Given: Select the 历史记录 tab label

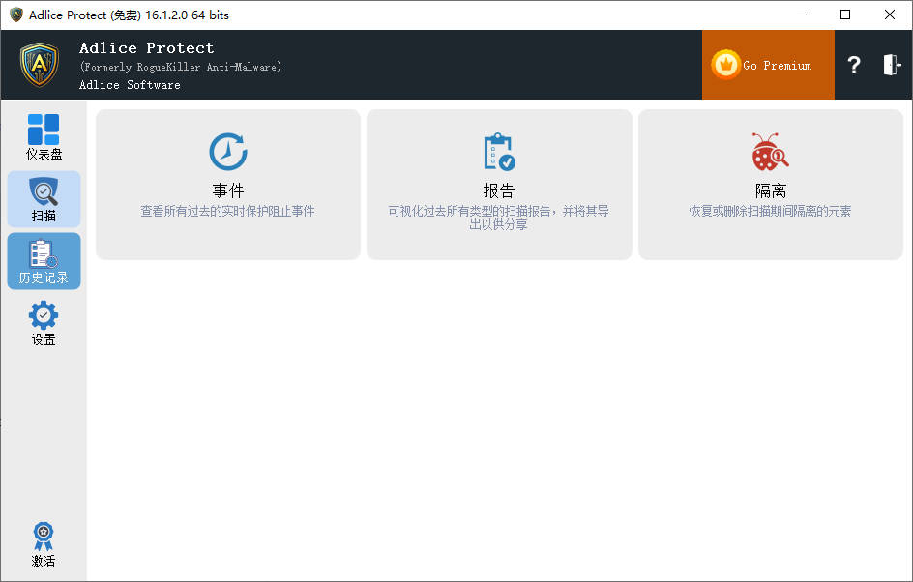Looking at the screenshot, I should tap(44, 277).
